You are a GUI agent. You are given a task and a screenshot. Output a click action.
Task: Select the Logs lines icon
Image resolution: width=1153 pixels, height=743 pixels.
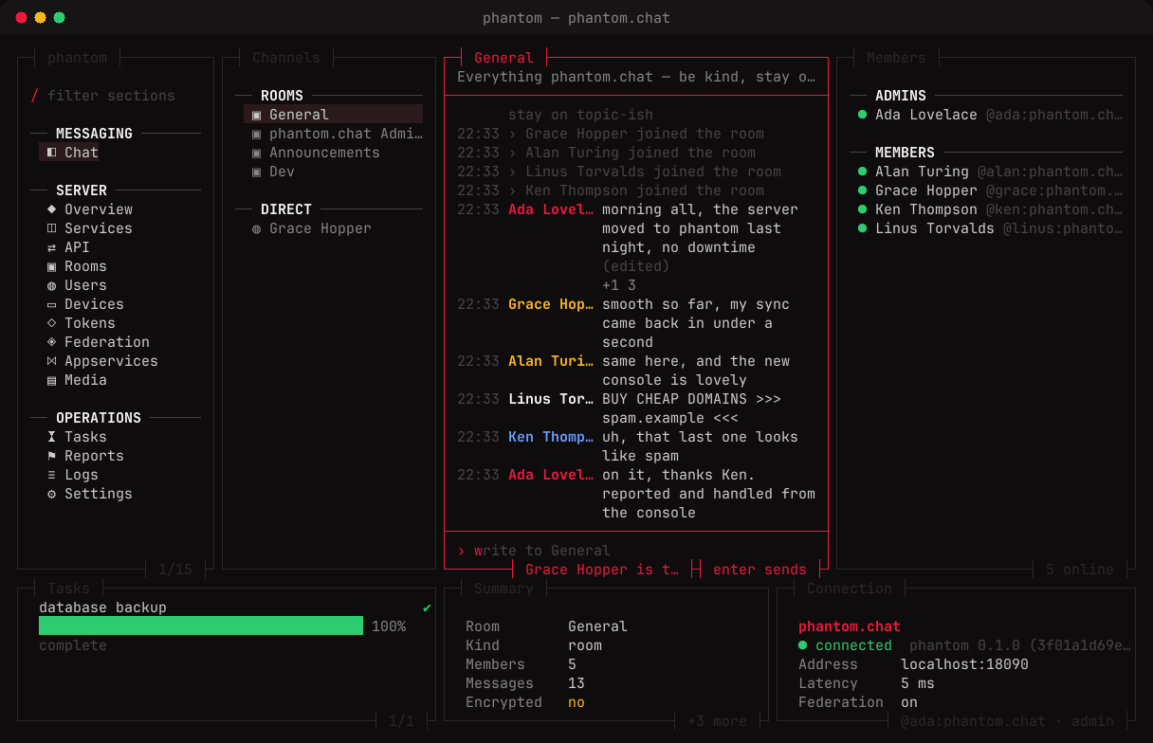51,475
